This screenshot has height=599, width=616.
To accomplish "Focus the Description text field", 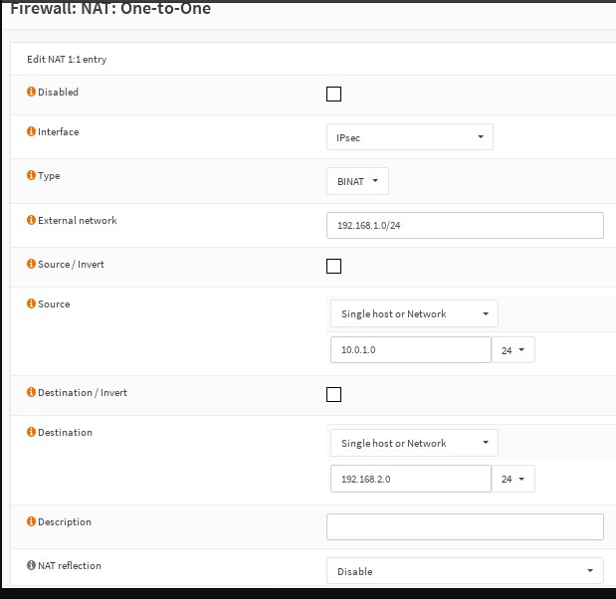I will point(465,526).
